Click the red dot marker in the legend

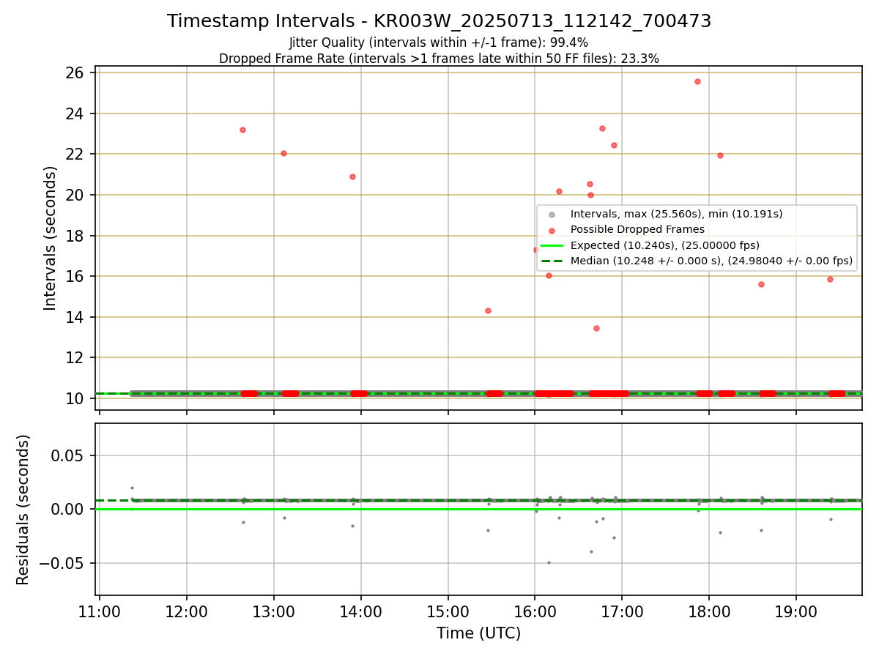(552, 230)
